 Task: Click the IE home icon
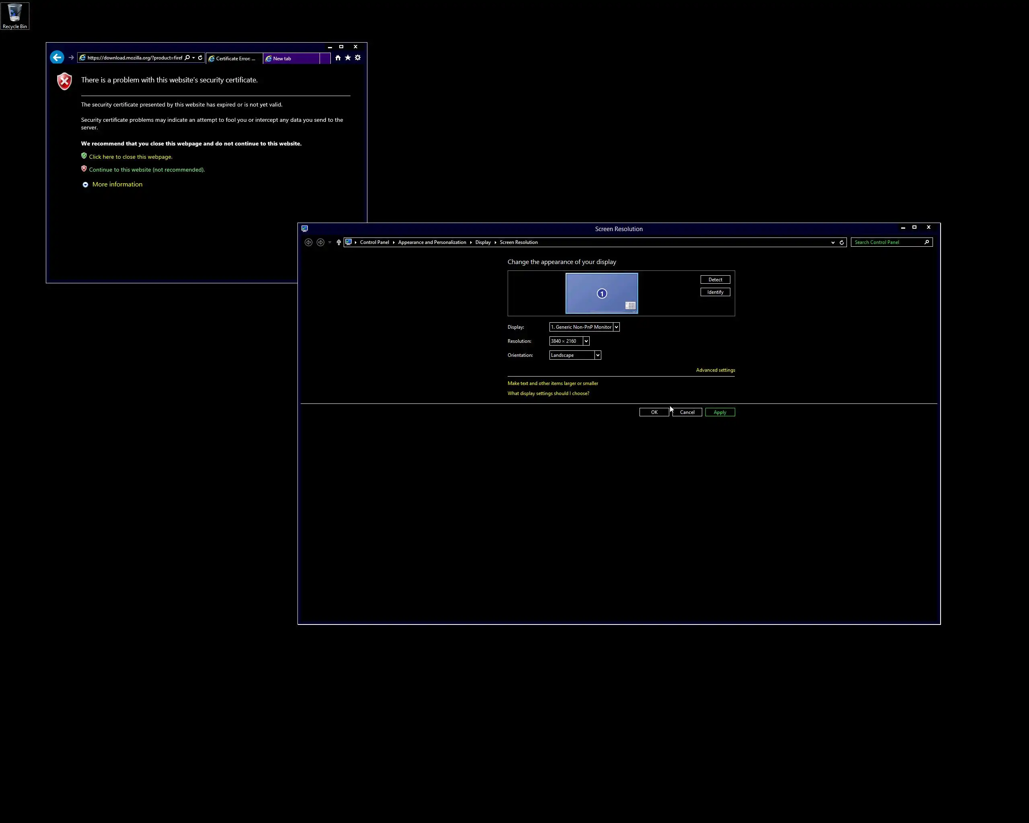[x=338, y=58]
